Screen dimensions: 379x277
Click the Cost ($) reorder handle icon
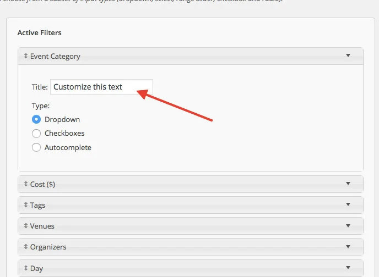[x=25, y=184]
